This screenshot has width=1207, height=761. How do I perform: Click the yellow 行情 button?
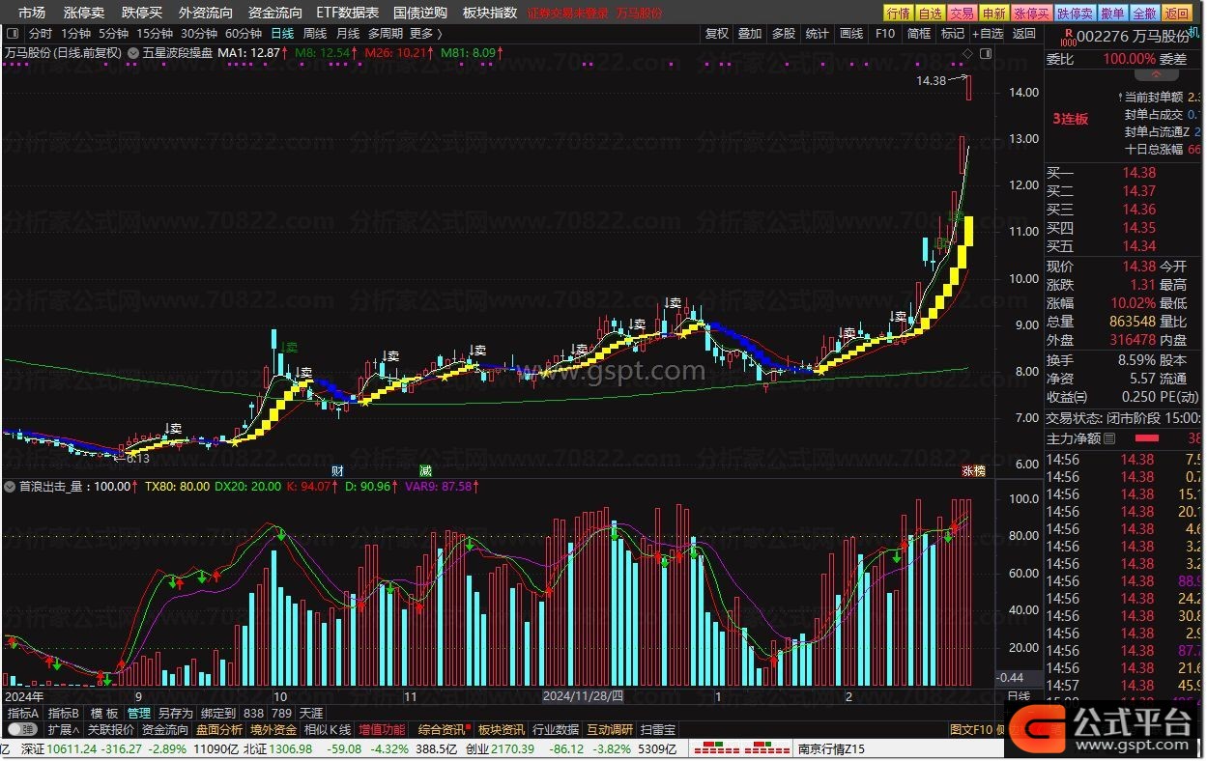pos(898,13)
